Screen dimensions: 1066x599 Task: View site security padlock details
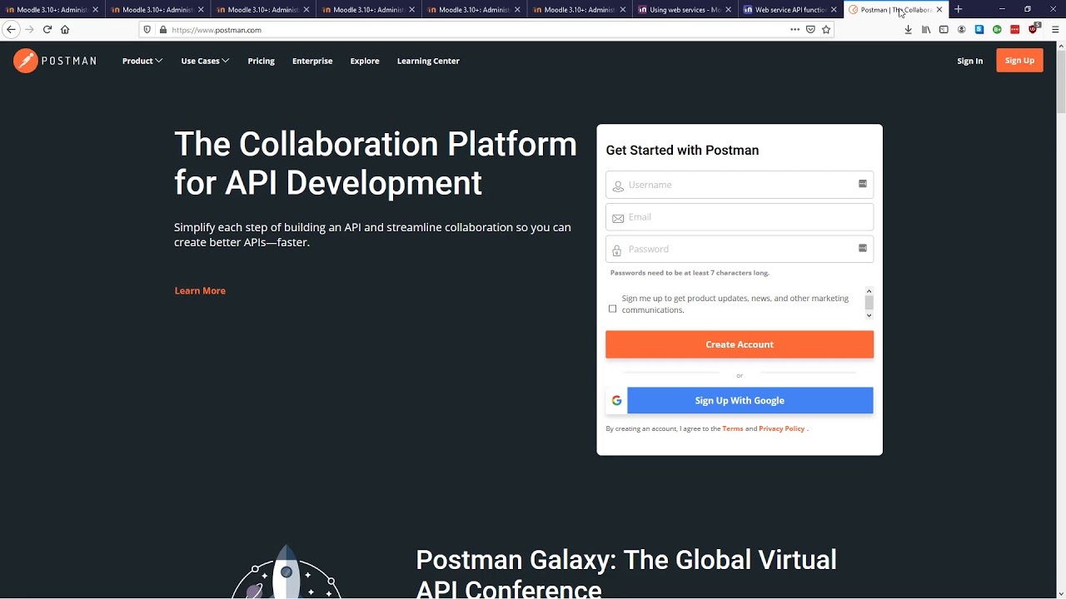162,30
